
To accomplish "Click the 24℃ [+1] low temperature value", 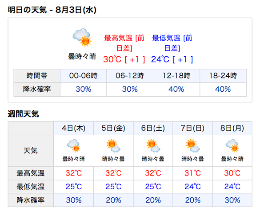I will click(x=172, y=59).
